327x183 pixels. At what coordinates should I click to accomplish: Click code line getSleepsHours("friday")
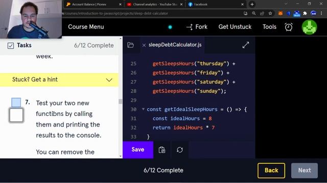[x=191, y=73]
